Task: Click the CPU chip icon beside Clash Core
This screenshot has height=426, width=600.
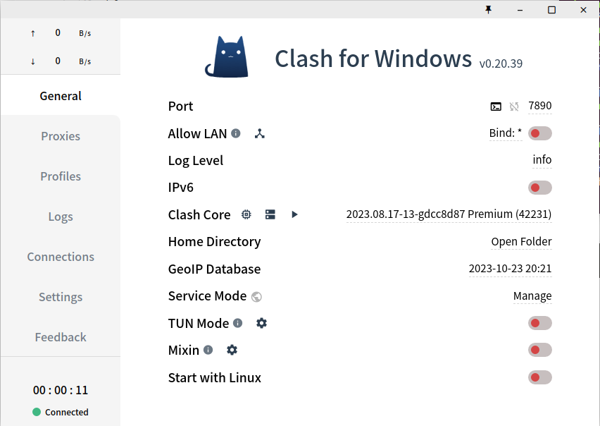Action: pos(246,214)
